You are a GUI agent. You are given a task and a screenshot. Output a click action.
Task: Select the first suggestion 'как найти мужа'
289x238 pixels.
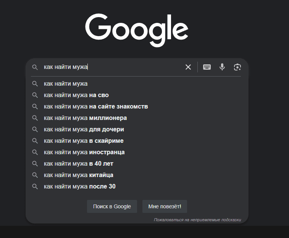point(137,84)
